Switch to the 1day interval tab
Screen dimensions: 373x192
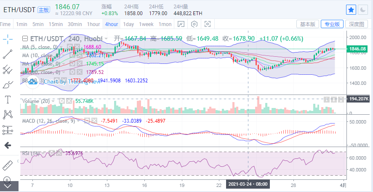(128, 24)
